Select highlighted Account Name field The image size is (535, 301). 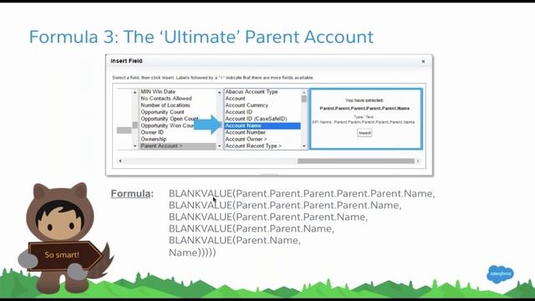pyautogui.click(x=262, y=125)
